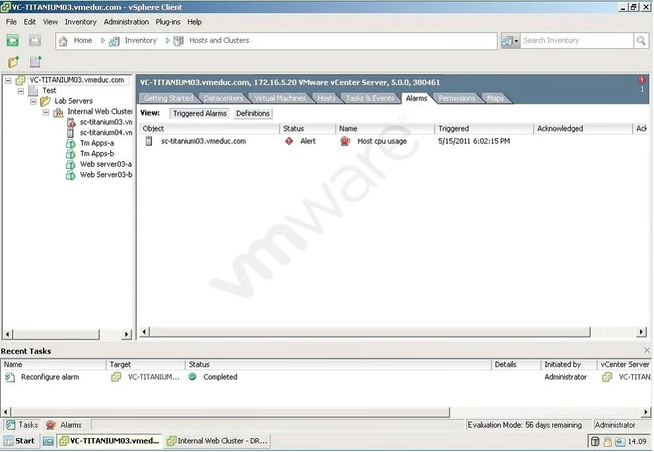Click the Inventory breadcrumb icon
Viewport: 654px width, 452px height.
point(114,41)
